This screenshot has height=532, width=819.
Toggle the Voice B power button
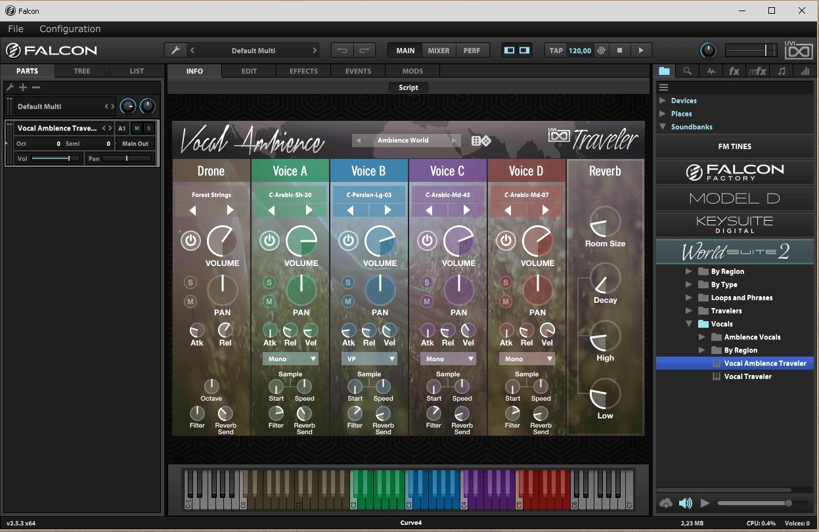348,240
